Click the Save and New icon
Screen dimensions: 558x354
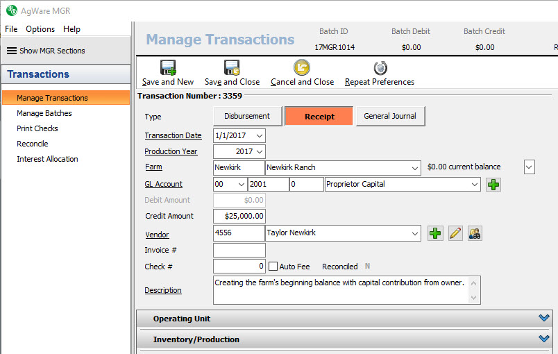click(x=168, y=68)
